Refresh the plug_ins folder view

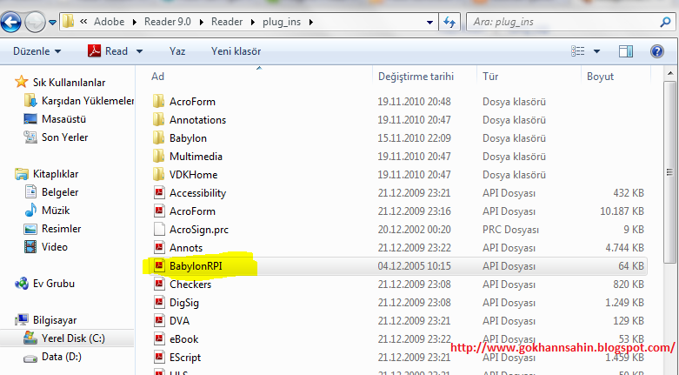[x=449, y=22]
